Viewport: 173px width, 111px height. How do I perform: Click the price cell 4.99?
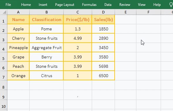tap(78, 38)
